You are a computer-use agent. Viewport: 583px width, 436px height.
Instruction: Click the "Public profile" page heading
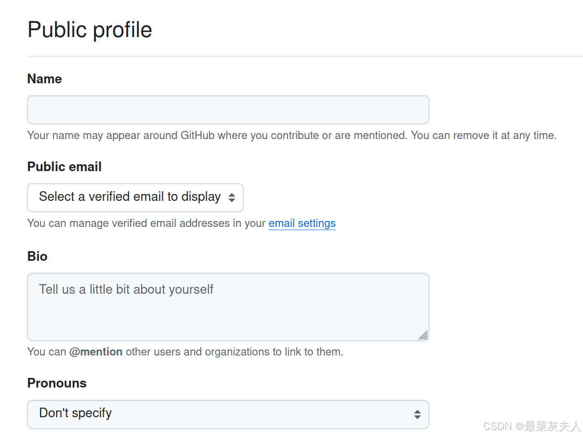[90, 30]
